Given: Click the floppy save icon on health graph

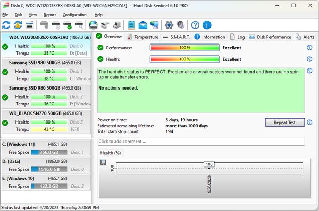Looking at the screenshot, I should coord(103,162).
